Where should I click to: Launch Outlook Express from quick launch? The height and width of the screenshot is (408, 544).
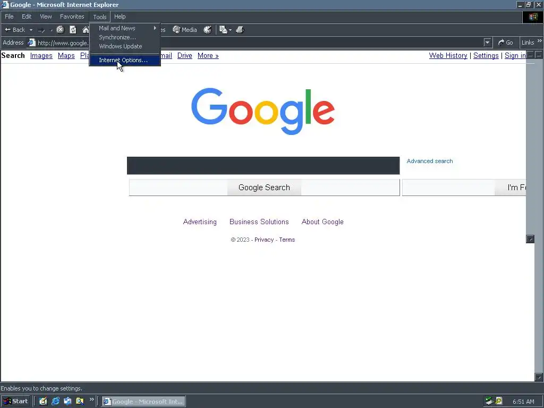coord(67,402)
